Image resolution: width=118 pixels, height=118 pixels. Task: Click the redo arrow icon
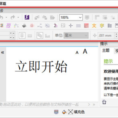click(x=12, y=17)
